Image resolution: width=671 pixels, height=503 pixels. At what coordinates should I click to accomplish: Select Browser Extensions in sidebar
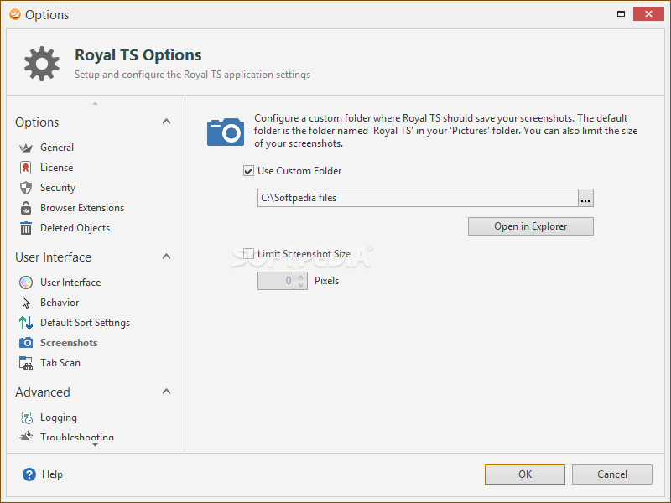(x=82, y=208)
